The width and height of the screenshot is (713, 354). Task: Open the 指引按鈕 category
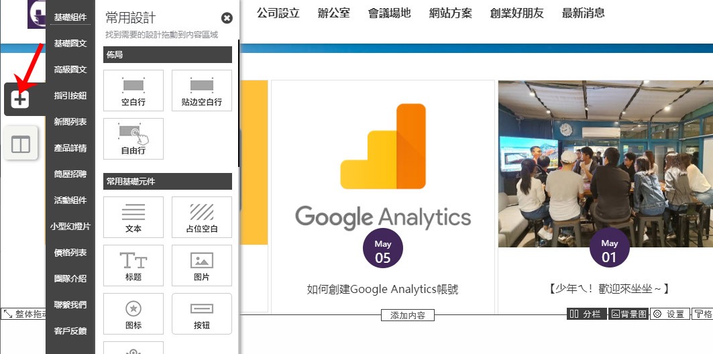coord(70,96)
